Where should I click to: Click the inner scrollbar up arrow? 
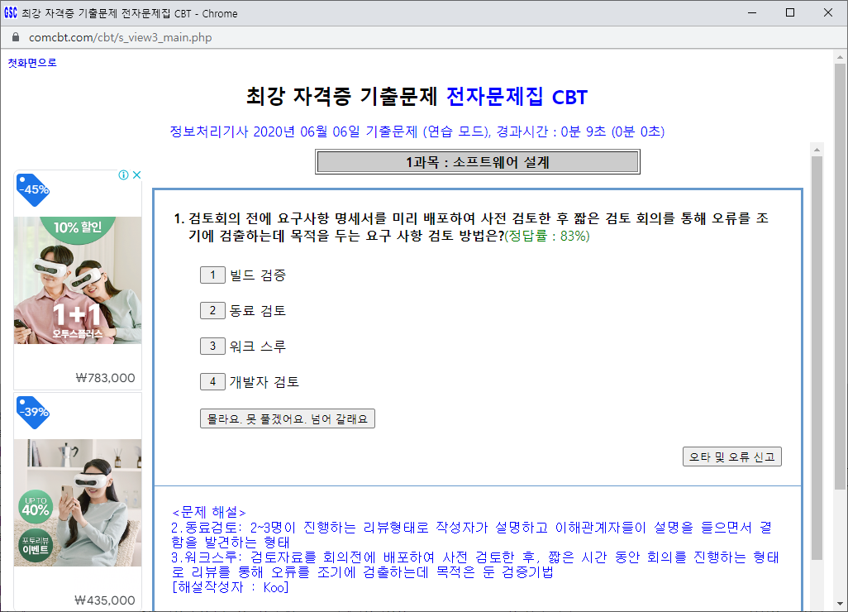(817, 149)
